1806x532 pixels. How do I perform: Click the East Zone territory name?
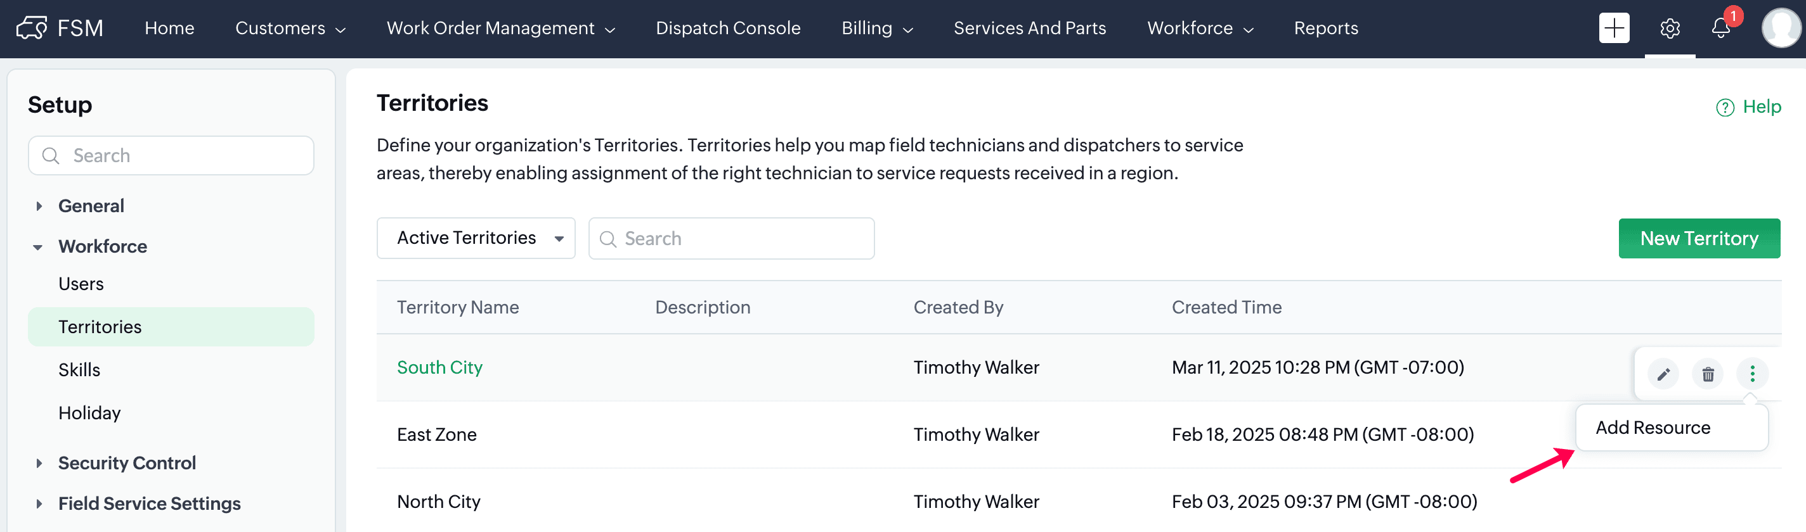pos(437,434)
